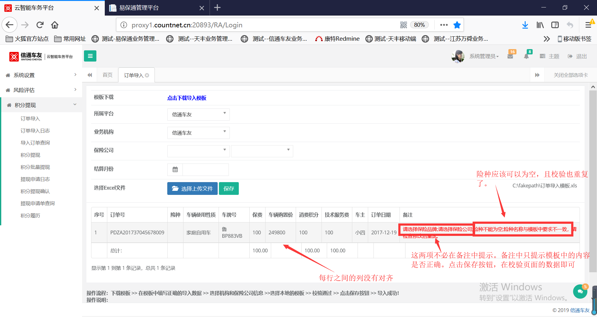Screen dimensions: 597x317
Task: Click the 点击下载导入模板 link
Action: [x=187, y=98]
